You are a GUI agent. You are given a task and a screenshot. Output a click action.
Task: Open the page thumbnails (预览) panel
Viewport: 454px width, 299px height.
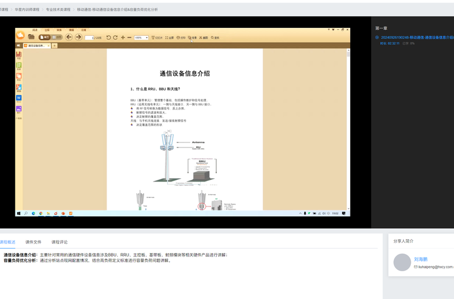click(19, 77)
